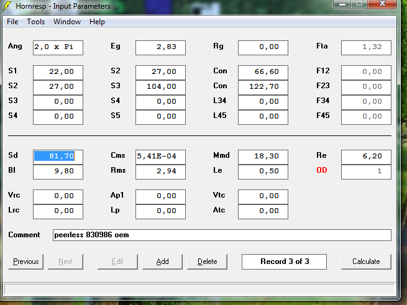The image size is (407, 305).
Task: Click the Edit button
Action: pyautogui.click(x=117, y=262)
